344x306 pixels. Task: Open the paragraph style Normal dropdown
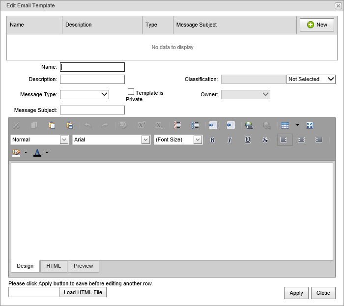[64, 139]
